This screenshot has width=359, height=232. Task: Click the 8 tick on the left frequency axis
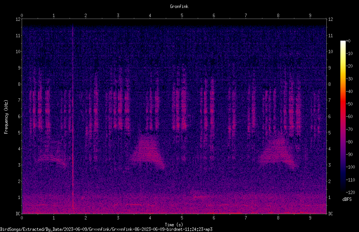pos(19,84)
